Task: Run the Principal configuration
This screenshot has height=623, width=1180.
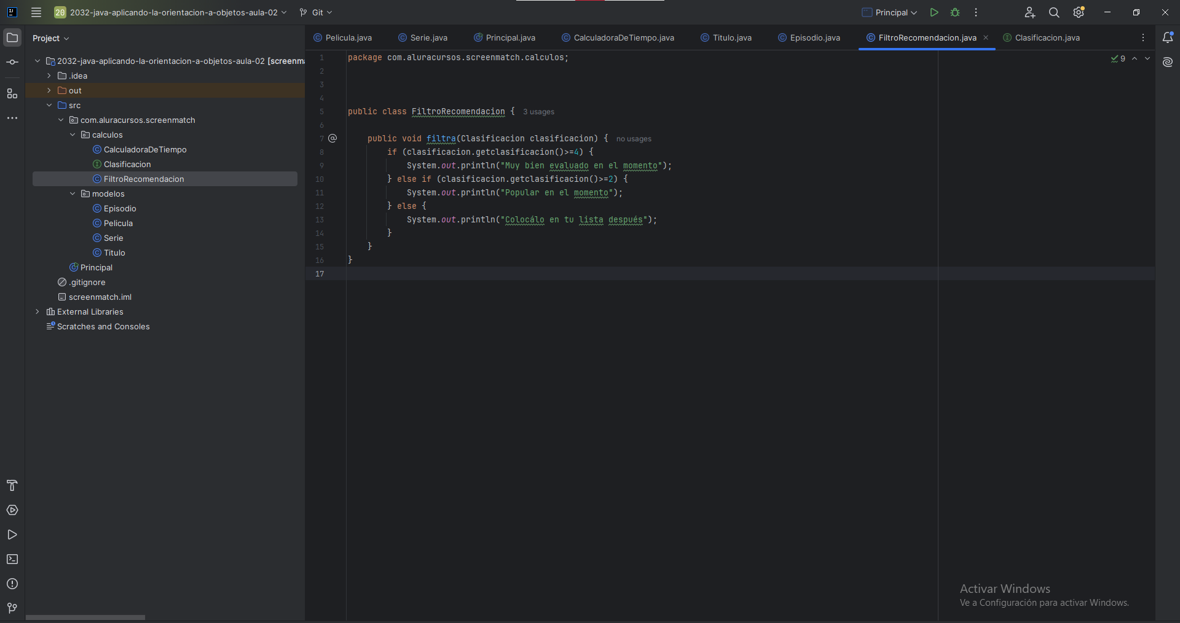Action: point(934,12)
